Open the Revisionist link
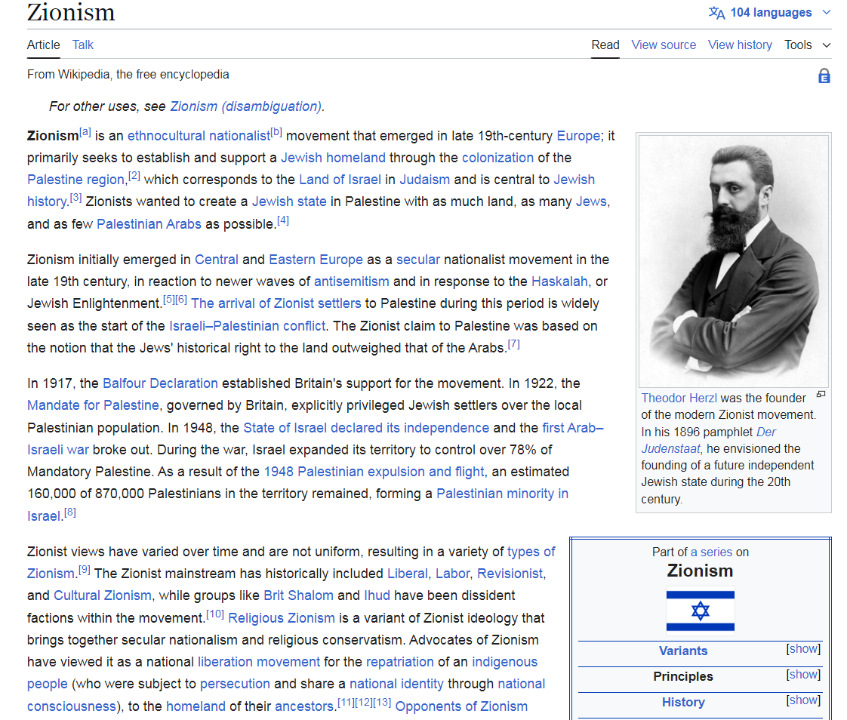This screenshot has height=720, width=847. pos(510,574)
